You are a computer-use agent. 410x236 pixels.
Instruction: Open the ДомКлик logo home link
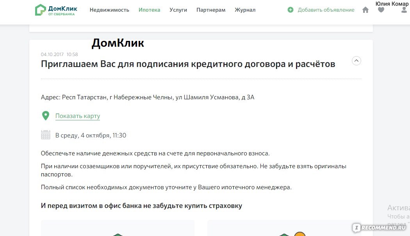pyautogui.click(x=56, y=10)
